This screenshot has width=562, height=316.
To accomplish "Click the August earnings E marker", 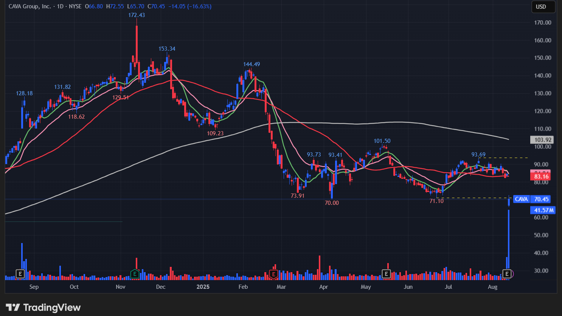I will [507, 274].
